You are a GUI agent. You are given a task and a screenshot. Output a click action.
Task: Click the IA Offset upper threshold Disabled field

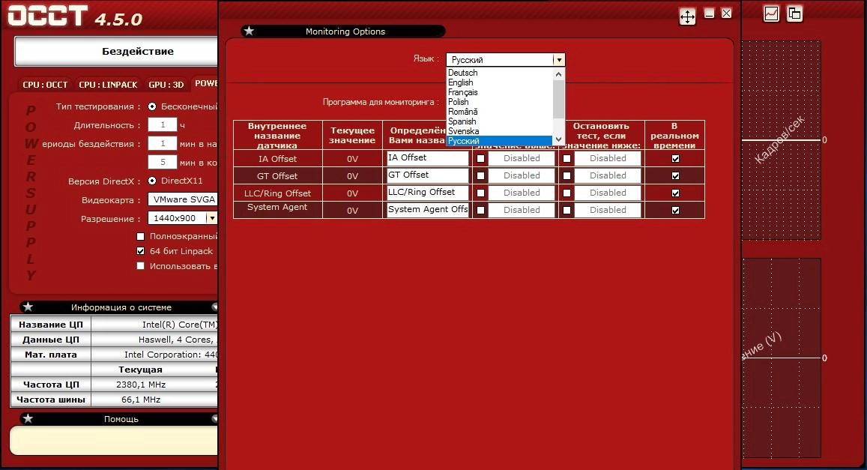(x=522, y=158)
